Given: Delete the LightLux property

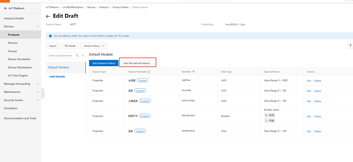Looking at the screenshot, I should [317, 81].
